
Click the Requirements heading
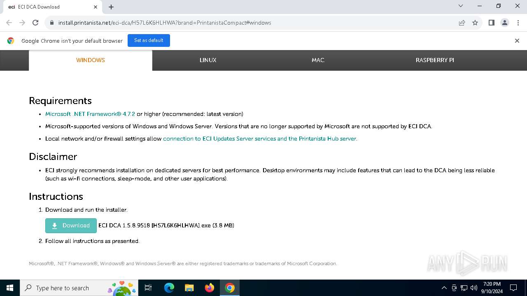tap(60, 101)
